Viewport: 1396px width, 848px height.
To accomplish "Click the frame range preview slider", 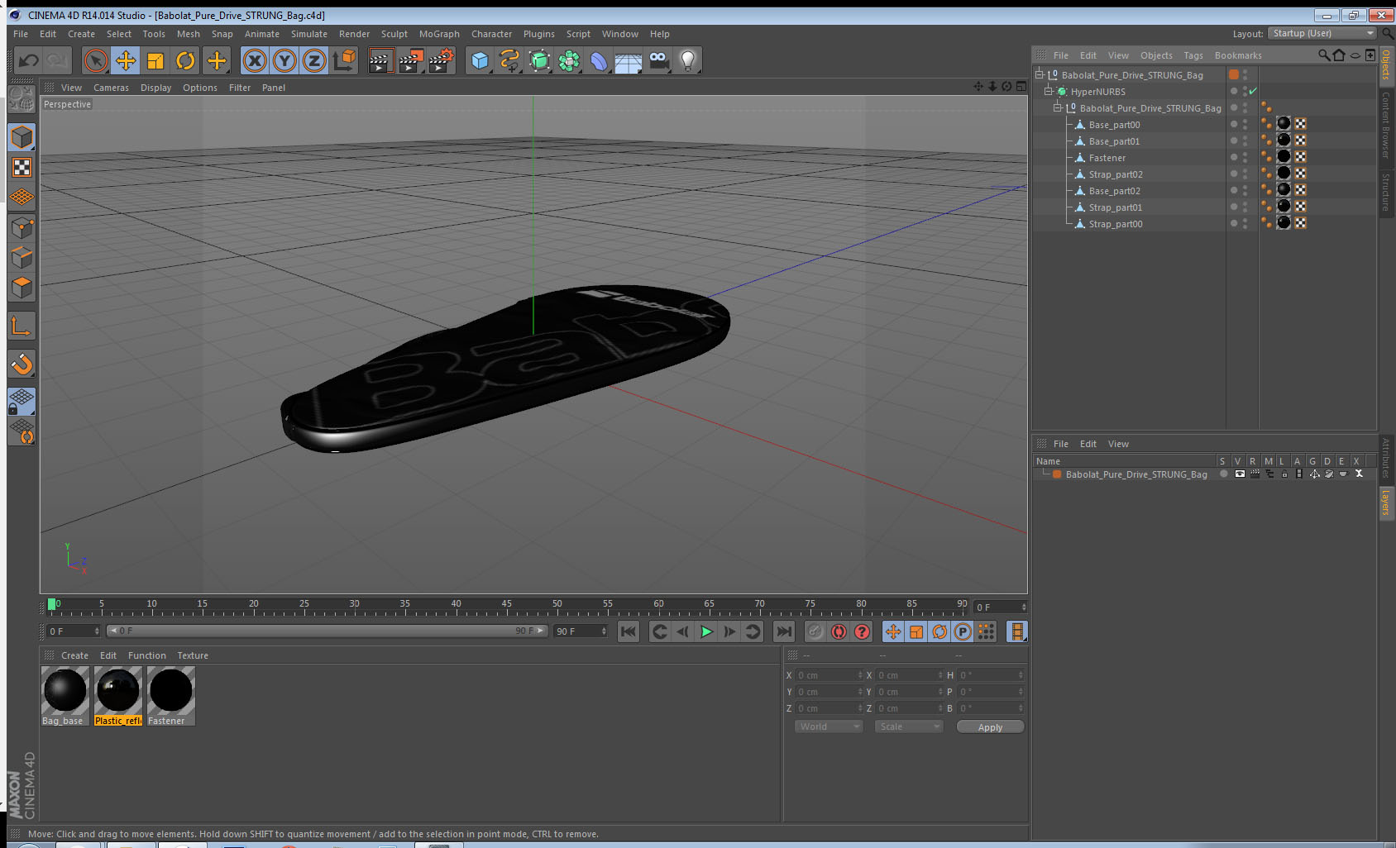I will 327,631.
